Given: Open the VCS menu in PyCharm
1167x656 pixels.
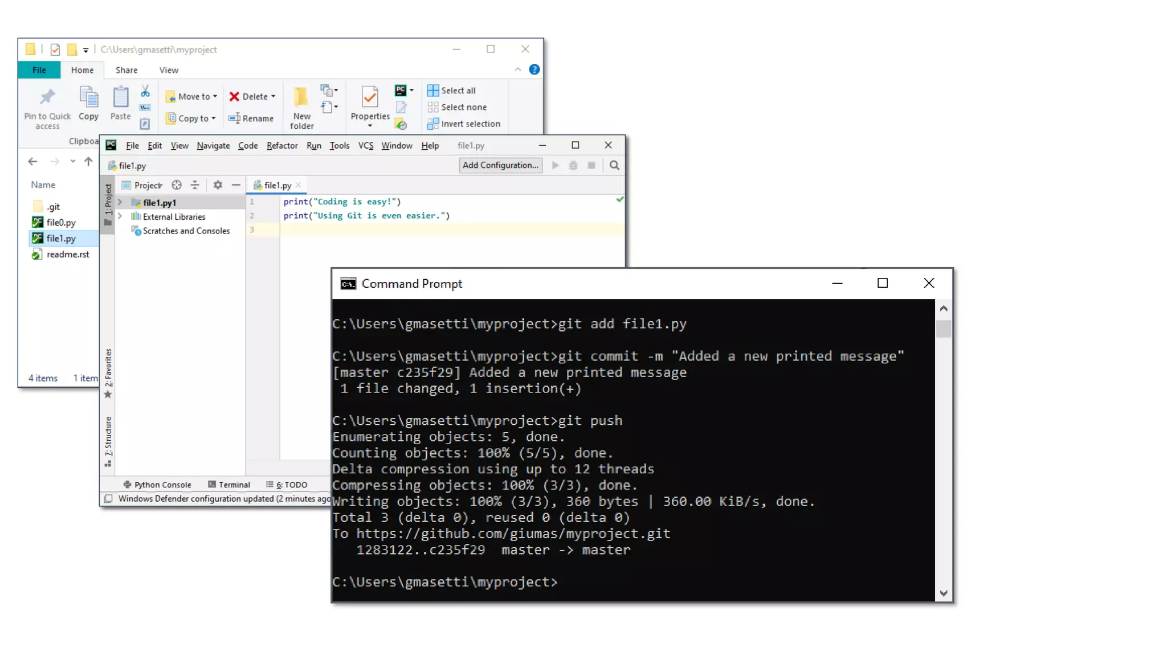Looking at the screenshot, I should click(x=365, y=146).
